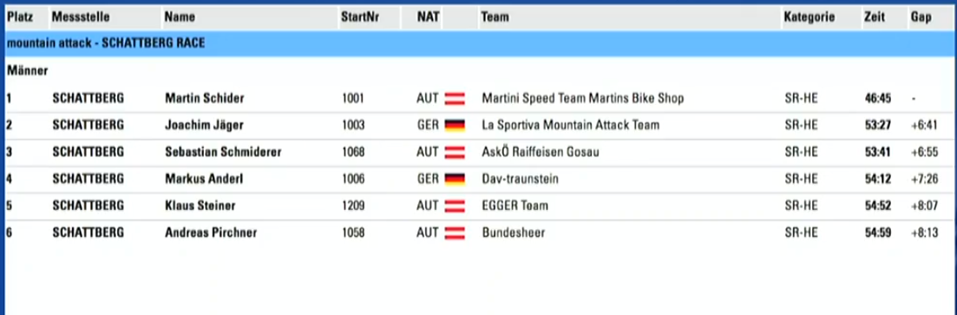Select the Team column header

[x=495, y=17]
